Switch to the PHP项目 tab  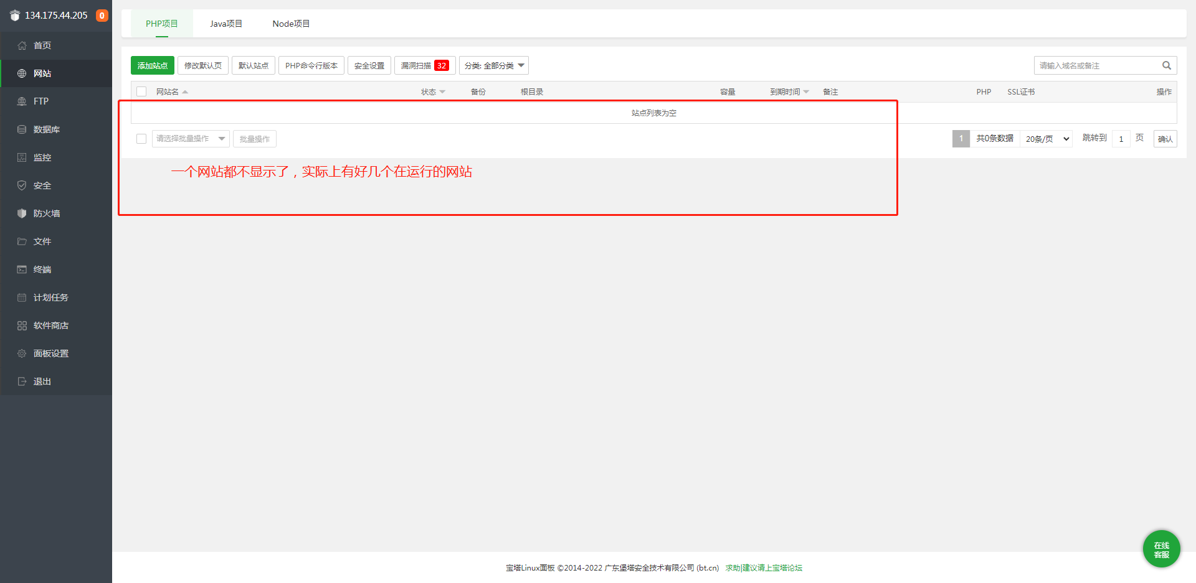coord(162,24)
